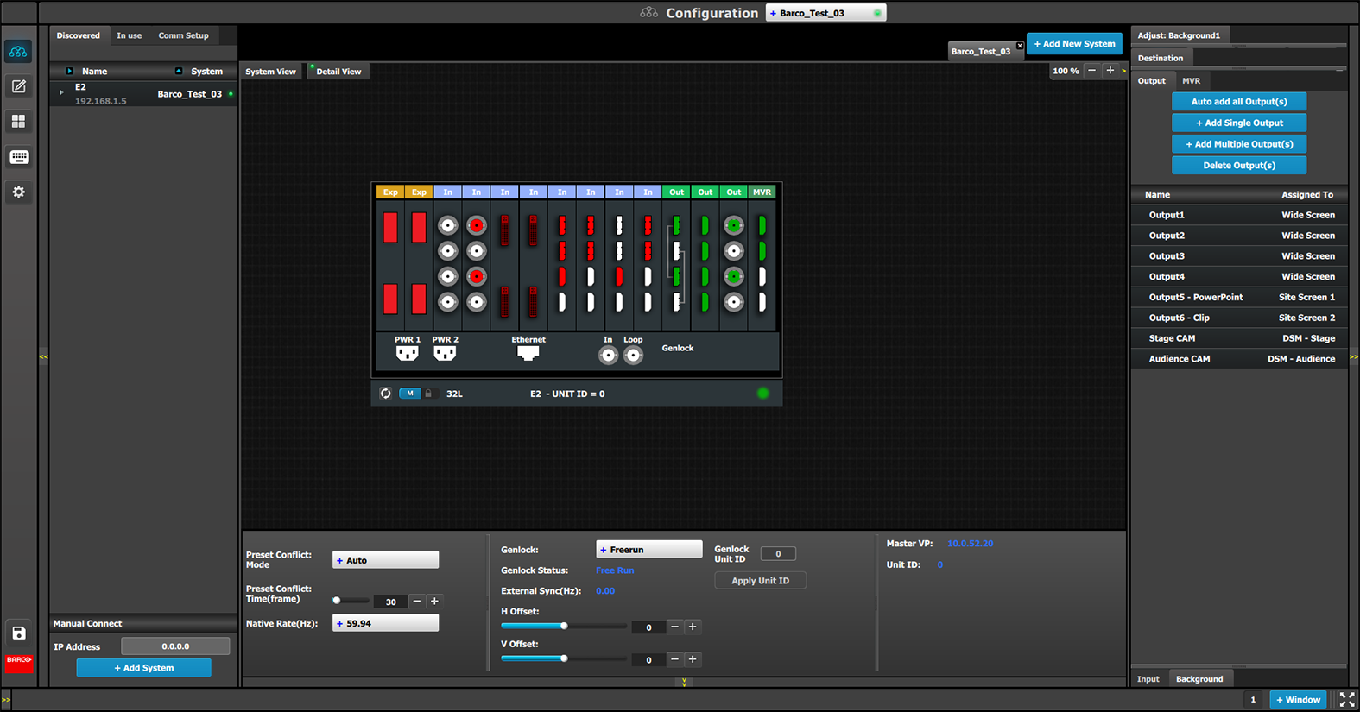The width and height of the screenshot is (1360, 712).
Task: Open the Barco_Test_03 system dropdown in the title bar
Action: click(825, 13)
